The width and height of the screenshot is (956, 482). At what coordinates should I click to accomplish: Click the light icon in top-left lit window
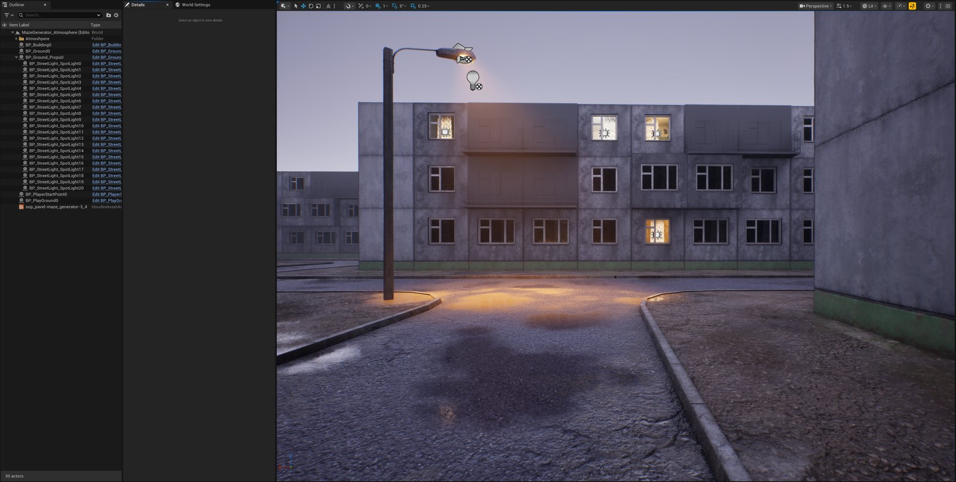click(x=445, y=131)
